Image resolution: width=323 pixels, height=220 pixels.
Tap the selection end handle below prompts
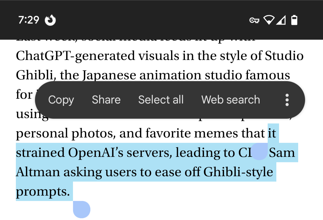click(x=82, y=209)
